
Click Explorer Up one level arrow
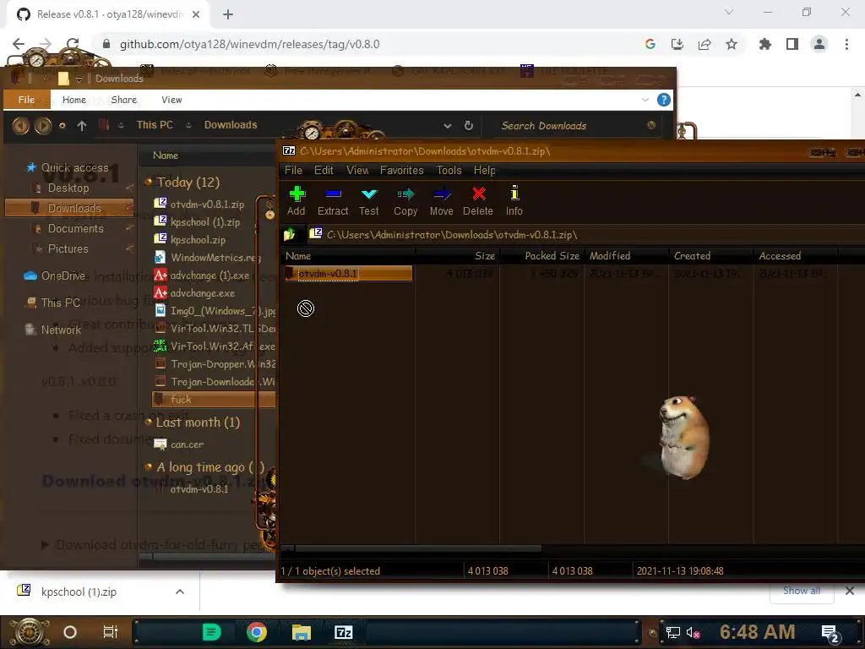point(82,125)
